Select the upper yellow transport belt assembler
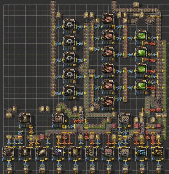 coord(125,120)
